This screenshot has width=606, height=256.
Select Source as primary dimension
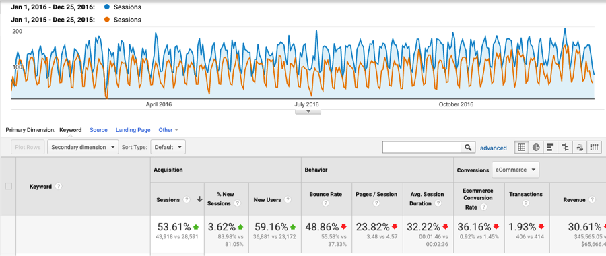click(x=98, y=130)
